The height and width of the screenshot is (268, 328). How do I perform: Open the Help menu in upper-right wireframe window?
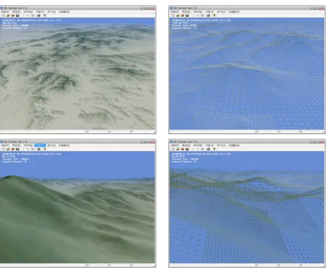(x=234, y=12)
